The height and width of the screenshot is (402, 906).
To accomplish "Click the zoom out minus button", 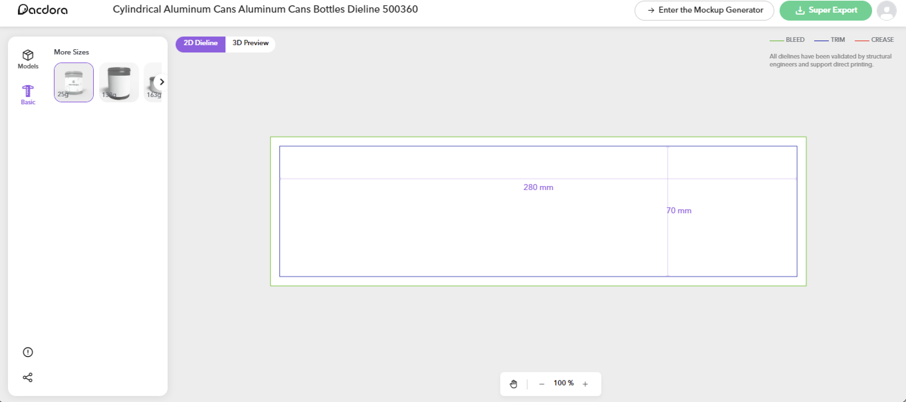I will 541,383.
